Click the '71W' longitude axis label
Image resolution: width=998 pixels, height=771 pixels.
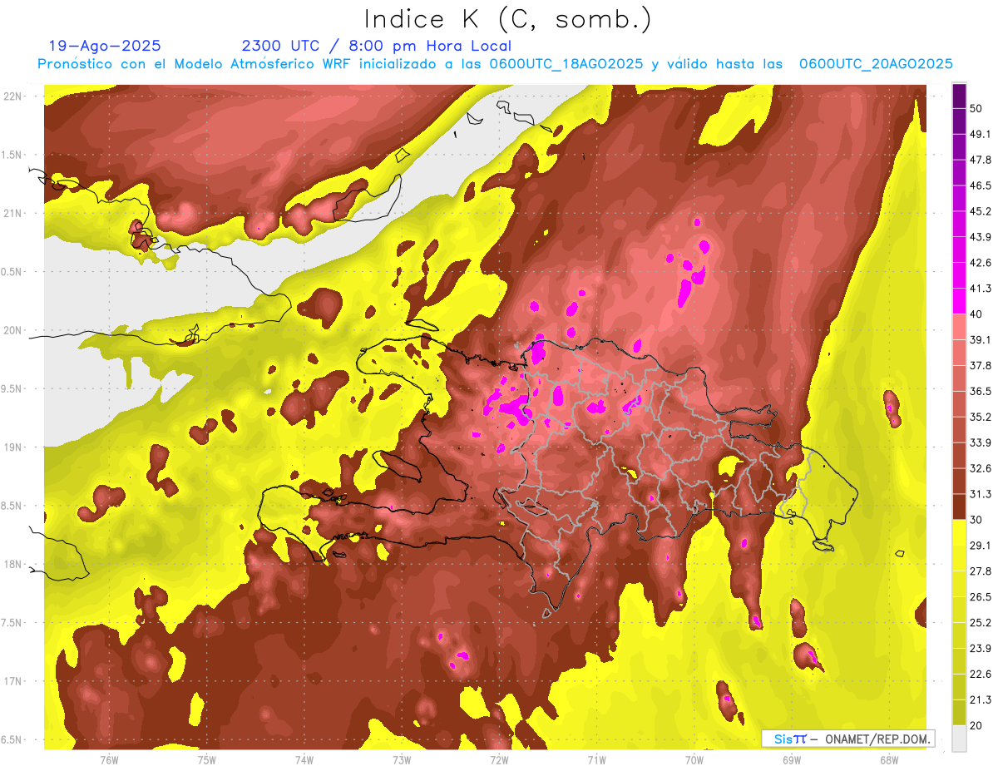(x=596, y=759)
